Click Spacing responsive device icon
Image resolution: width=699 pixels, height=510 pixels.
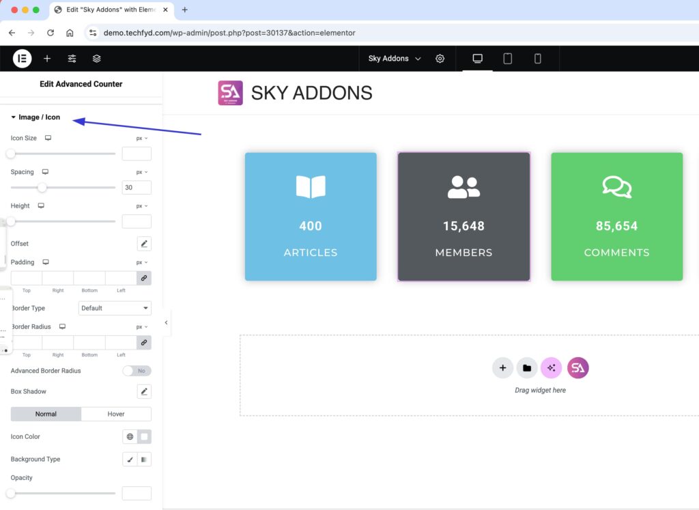[x=46, y=172]
